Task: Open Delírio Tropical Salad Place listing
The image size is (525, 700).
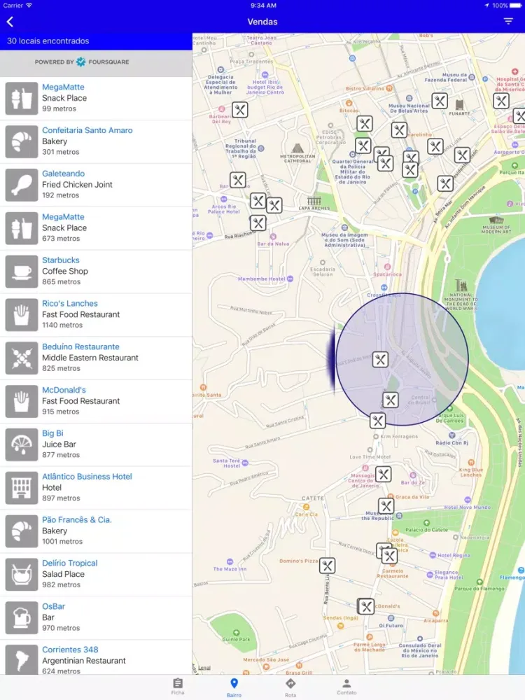Action: (96, 575)
